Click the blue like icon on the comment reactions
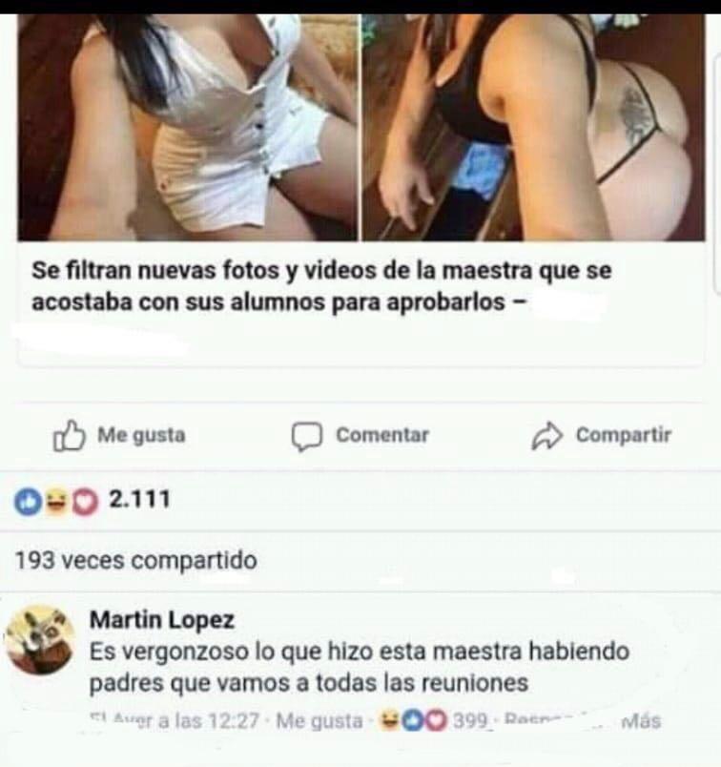This screenshot has width=721, height=767. (x=413, y=721)
